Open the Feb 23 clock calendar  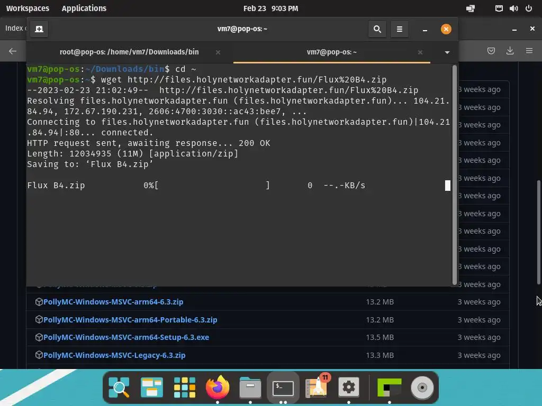point(270,8)
